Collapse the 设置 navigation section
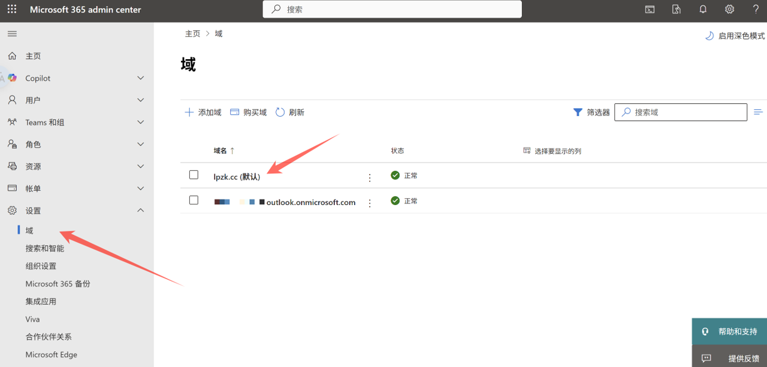 point(141,210)
